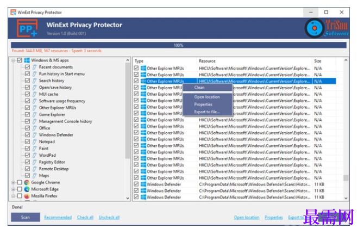The width and height of the screenshot is (364, 234).
Task: Expand the Mozilla Firefox tree node
Action: 14,196
